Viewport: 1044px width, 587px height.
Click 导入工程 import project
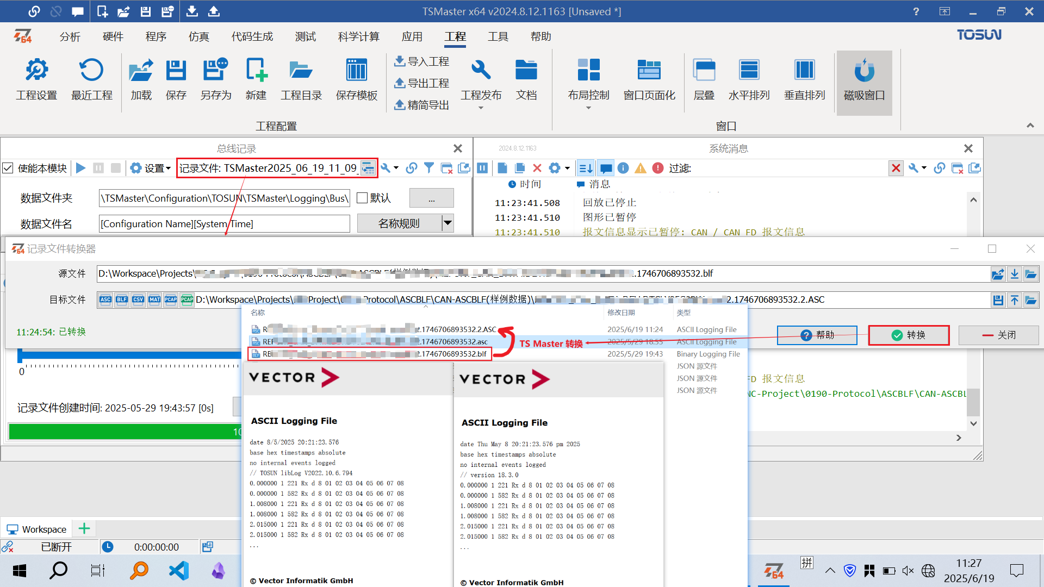click(421, 61)
